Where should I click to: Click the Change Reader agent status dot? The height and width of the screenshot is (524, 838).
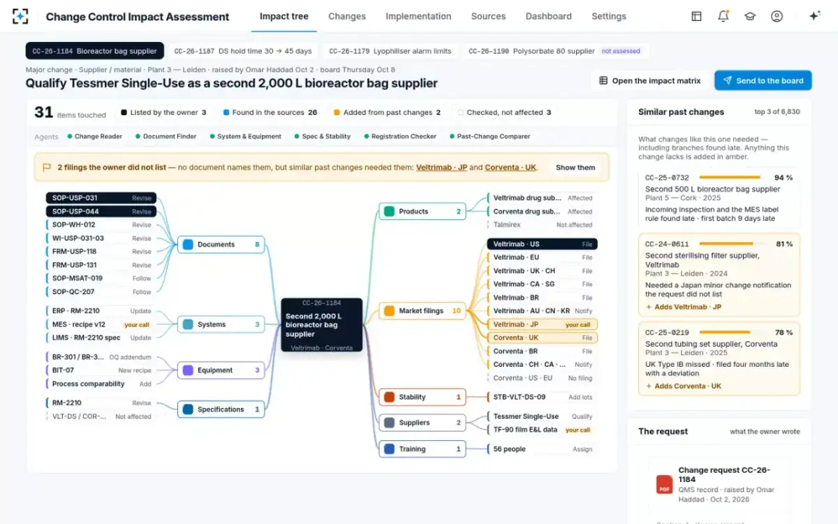coord(70,136)
